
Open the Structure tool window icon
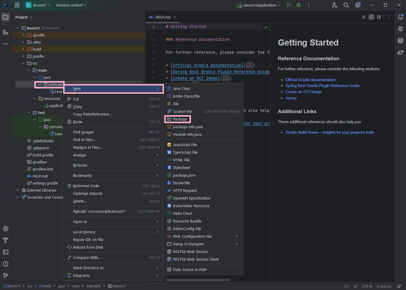(x=6, y=32)
